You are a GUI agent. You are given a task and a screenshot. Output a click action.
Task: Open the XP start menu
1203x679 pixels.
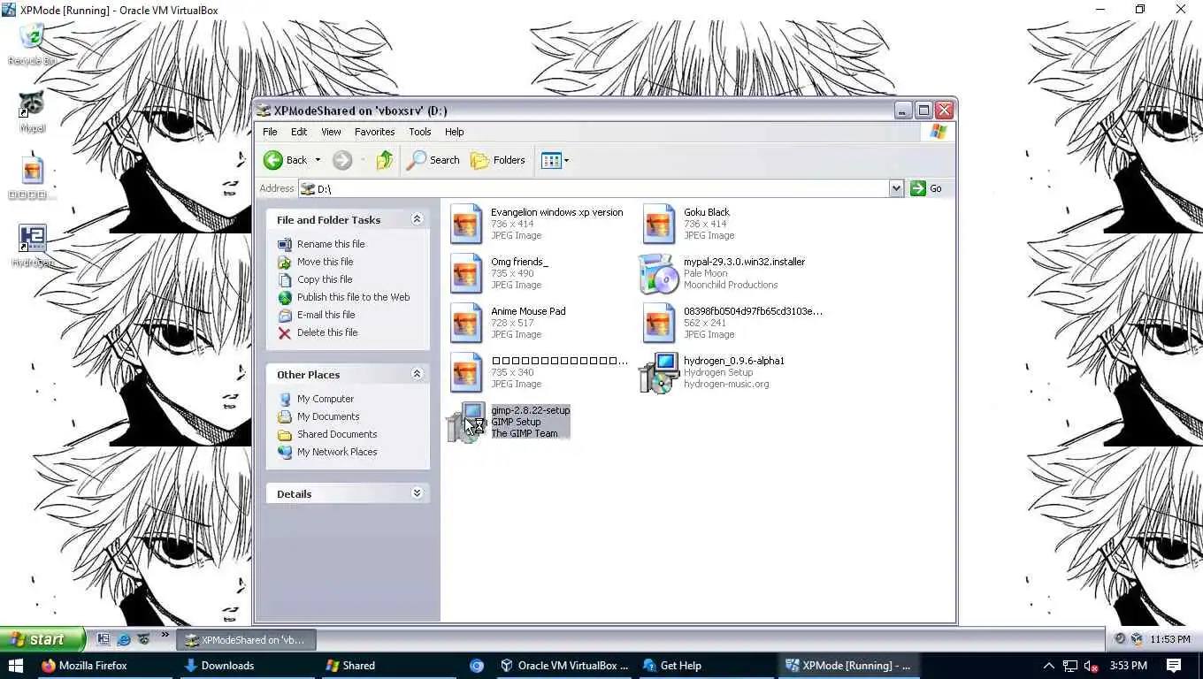coord(42,639)
